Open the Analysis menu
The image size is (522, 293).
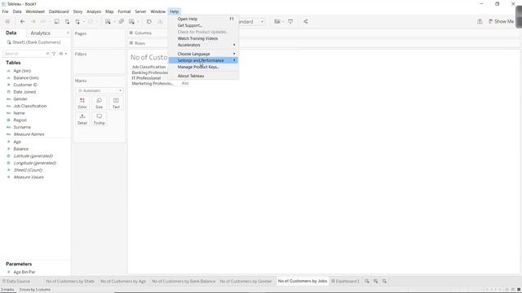point(94,11)
